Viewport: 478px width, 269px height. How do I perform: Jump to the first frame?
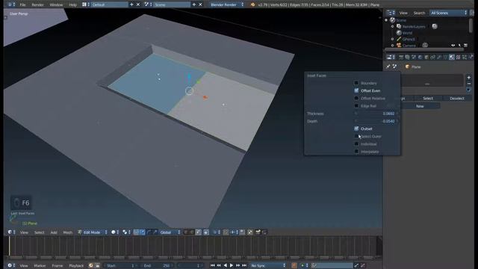tap(212, 266)
